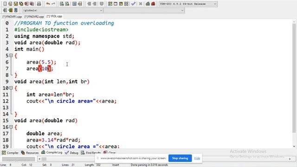Click the vertical scrollbar thumb of the editor
The width and height of the screenshot is (297, 167).
294,78
